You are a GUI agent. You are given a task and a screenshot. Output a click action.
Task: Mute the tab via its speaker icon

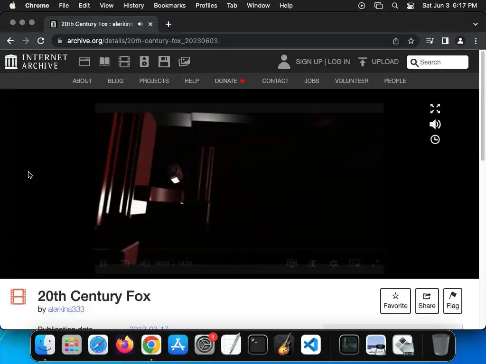140,24
